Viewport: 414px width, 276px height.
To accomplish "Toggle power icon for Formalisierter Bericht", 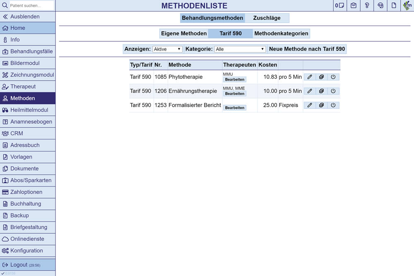I will click(x=333, y=105).
